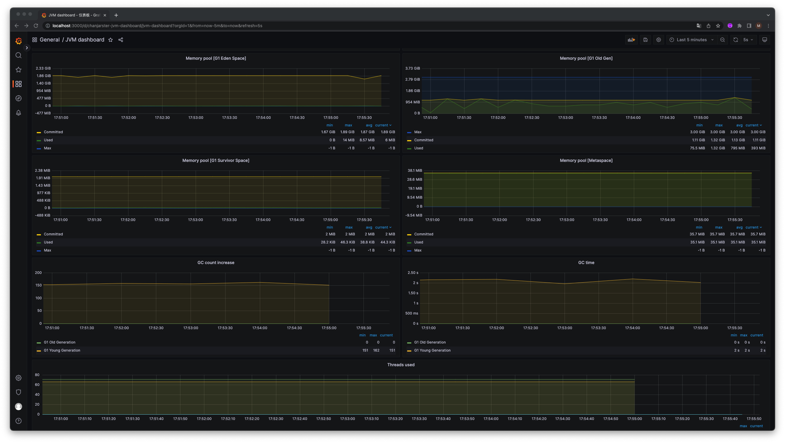Open dashboards grid icon beside General
Image resolution: width=785 pixels, height=443 pixels.
pyautogui.click(x=35, y=40)
